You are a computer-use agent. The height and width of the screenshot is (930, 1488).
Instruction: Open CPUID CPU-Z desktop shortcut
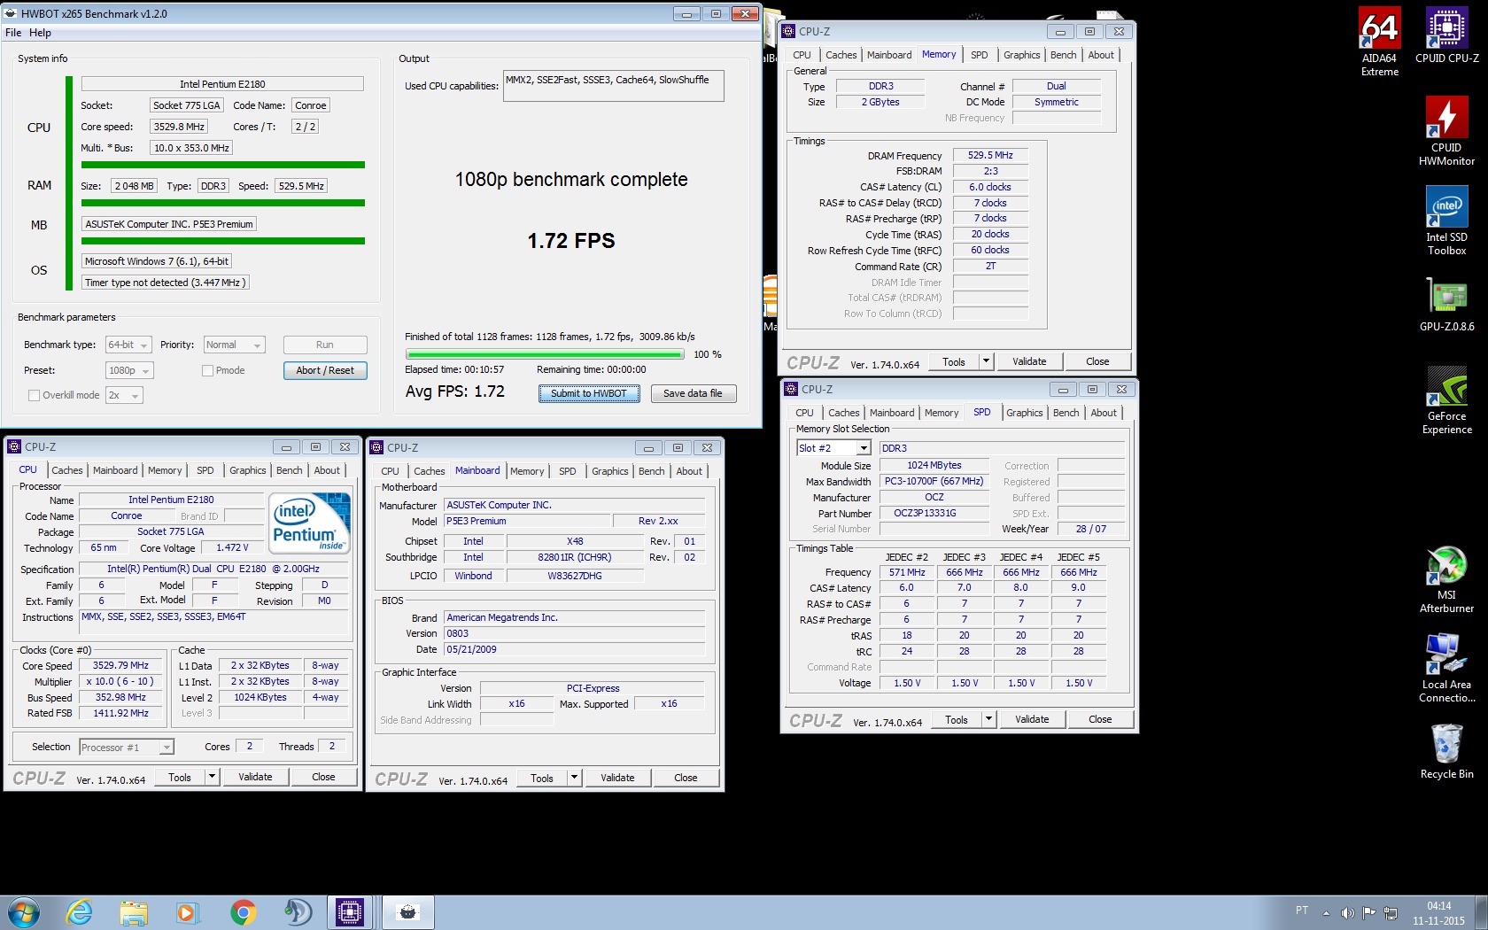1446,35
